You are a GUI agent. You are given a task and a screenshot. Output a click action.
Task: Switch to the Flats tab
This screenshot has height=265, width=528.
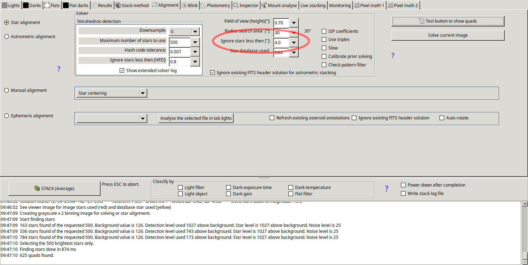(52, 5)
